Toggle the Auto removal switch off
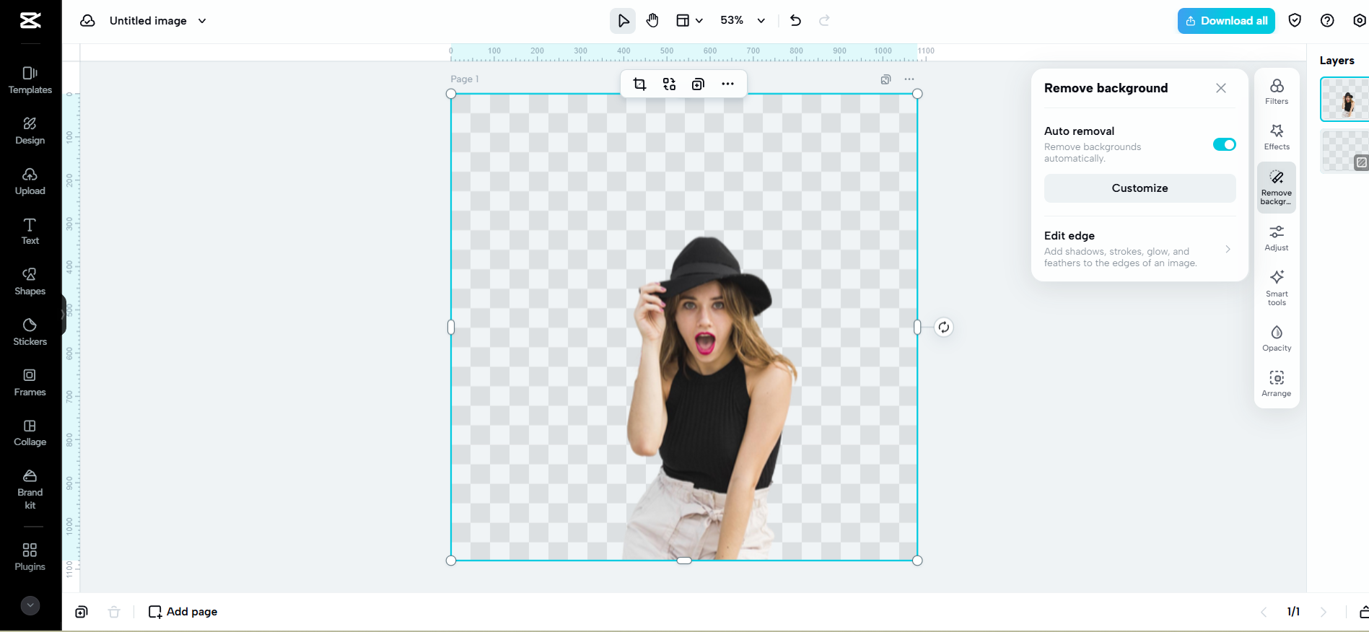Image resolution: width=1369 pixels, height=632 pixels. pyautogui.click(x=1224, y=144)
